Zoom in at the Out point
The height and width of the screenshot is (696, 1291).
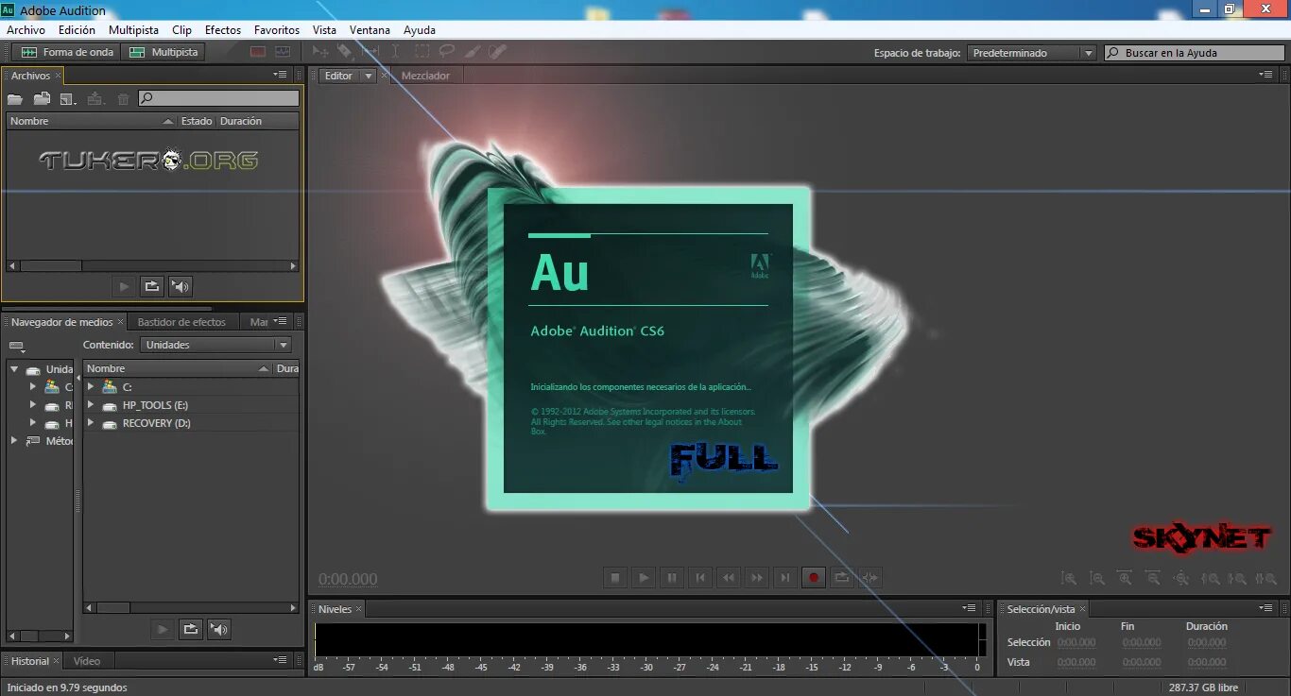pyautogui.click(x=1237, y=578)
